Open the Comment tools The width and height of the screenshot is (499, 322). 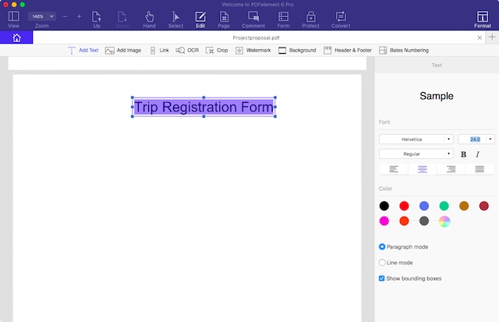[x=253, y=19]
